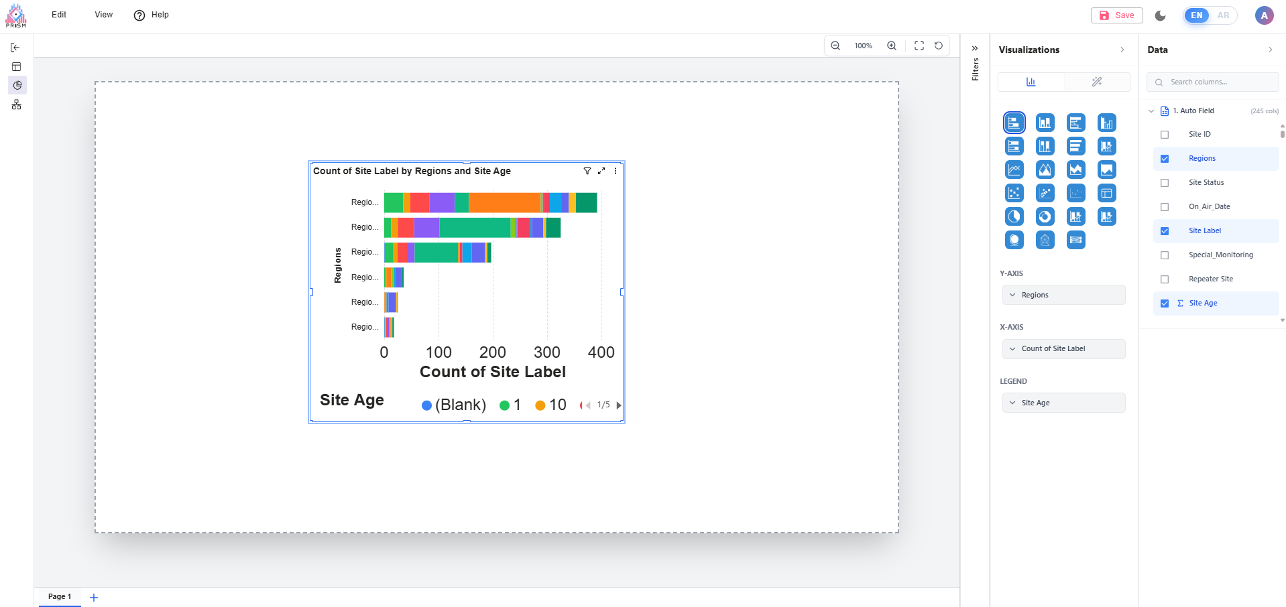Click the Search columns input field
1286x607 pixels.
click(1217, 82)
